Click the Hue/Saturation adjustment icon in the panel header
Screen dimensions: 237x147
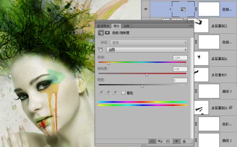pyautogui.click(x=101, y=33)
